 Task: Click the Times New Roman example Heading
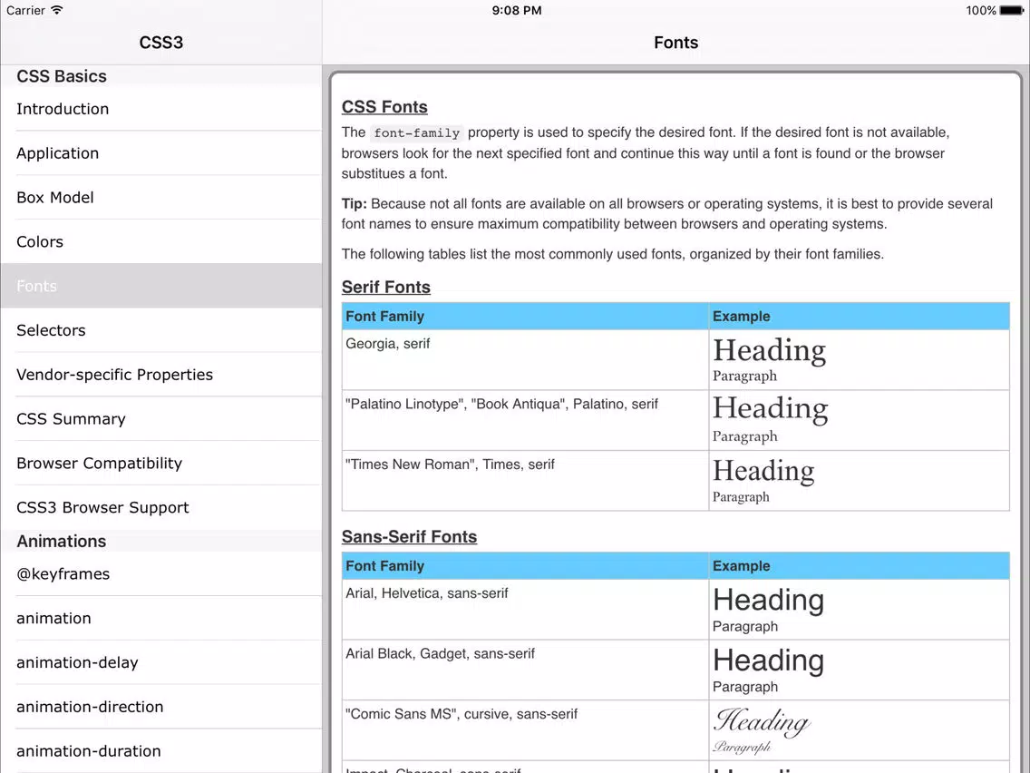coord(763,471)
